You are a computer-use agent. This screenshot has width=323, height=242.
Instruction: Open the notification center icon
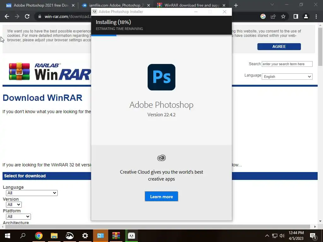coord(313,236)
